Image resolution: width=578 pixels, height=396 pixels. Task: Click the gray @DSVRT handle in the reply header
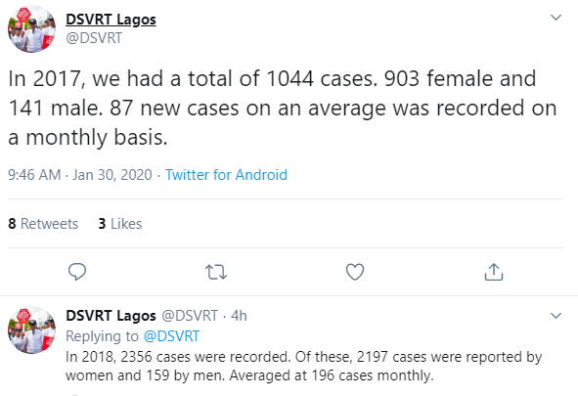[190, 316]
